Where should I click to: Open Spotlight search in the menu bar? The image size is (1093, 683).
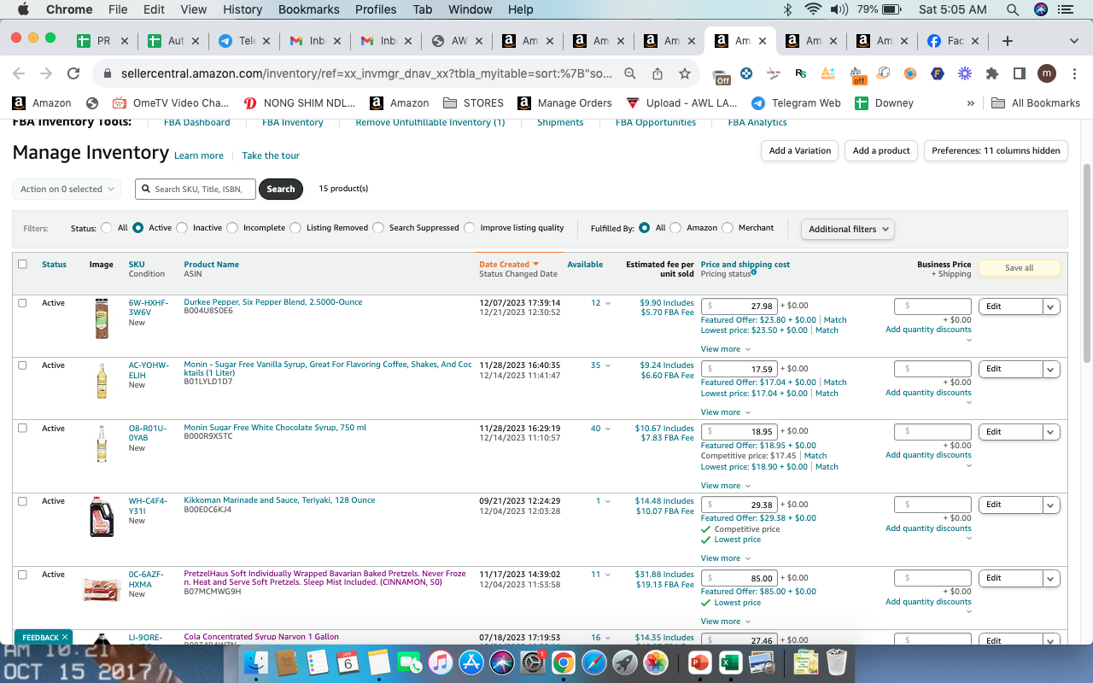pos(1013,9)
